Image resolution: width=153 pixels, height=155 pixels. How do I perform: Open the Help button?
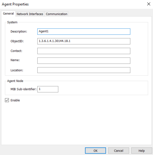point(141,151)
